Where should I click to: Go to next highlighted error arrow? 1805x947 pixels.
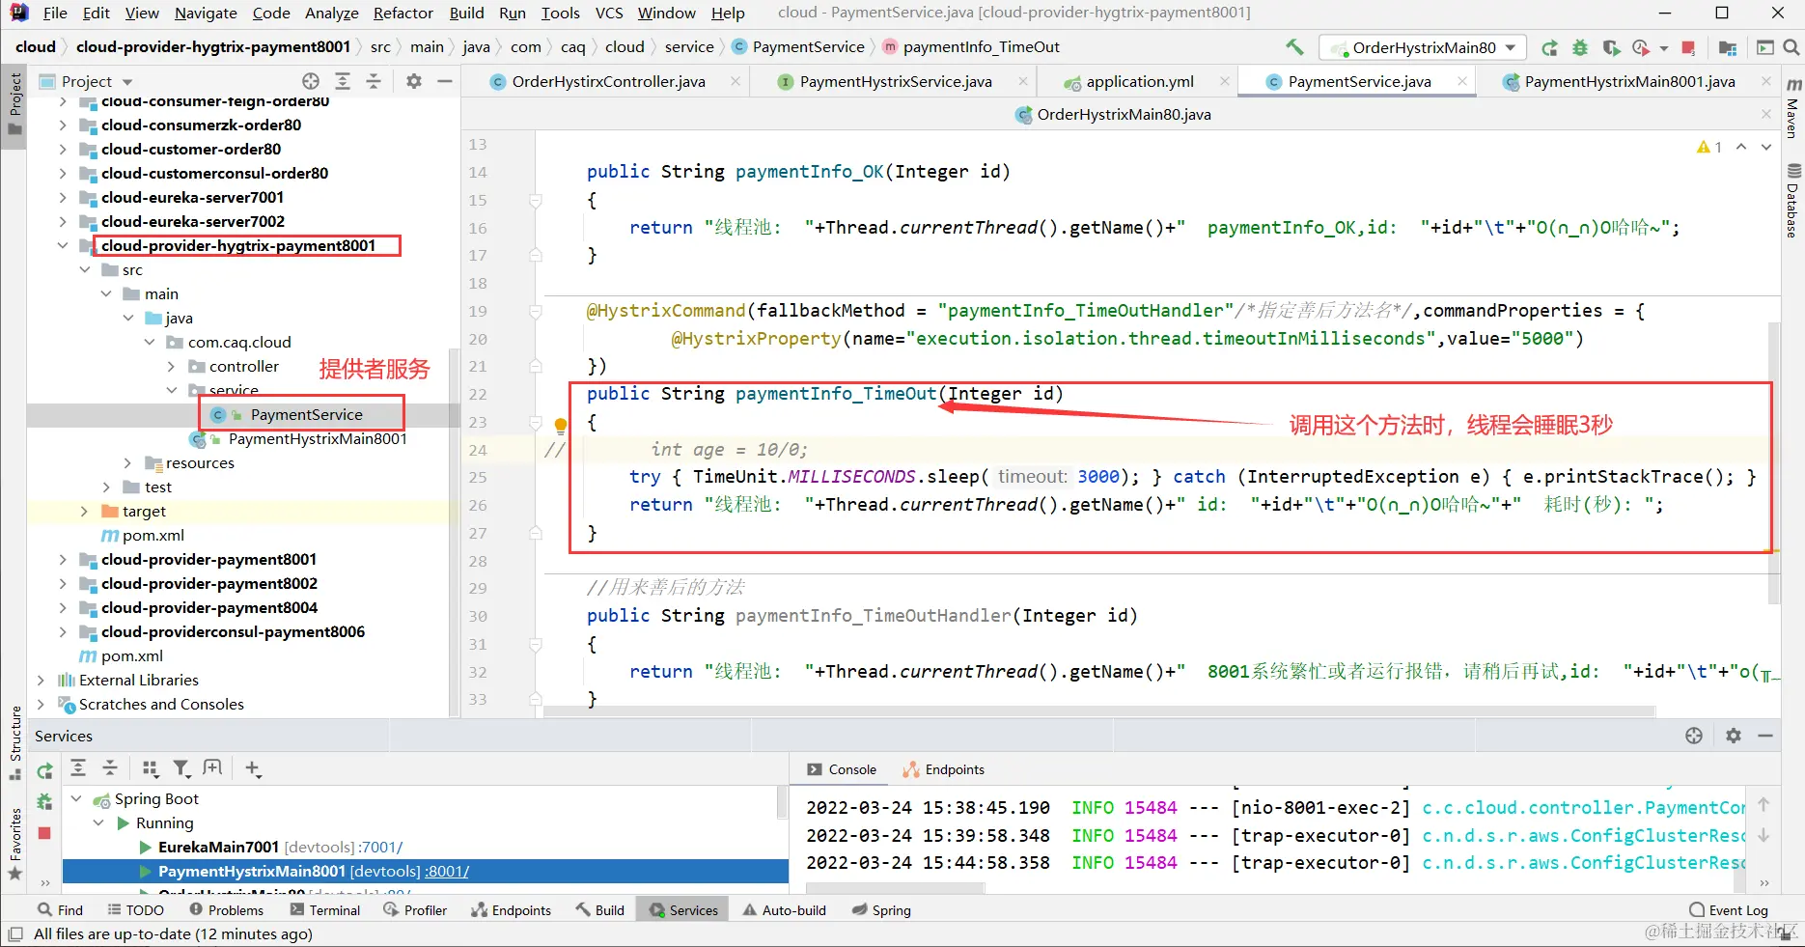click(x=1766, y=147)
